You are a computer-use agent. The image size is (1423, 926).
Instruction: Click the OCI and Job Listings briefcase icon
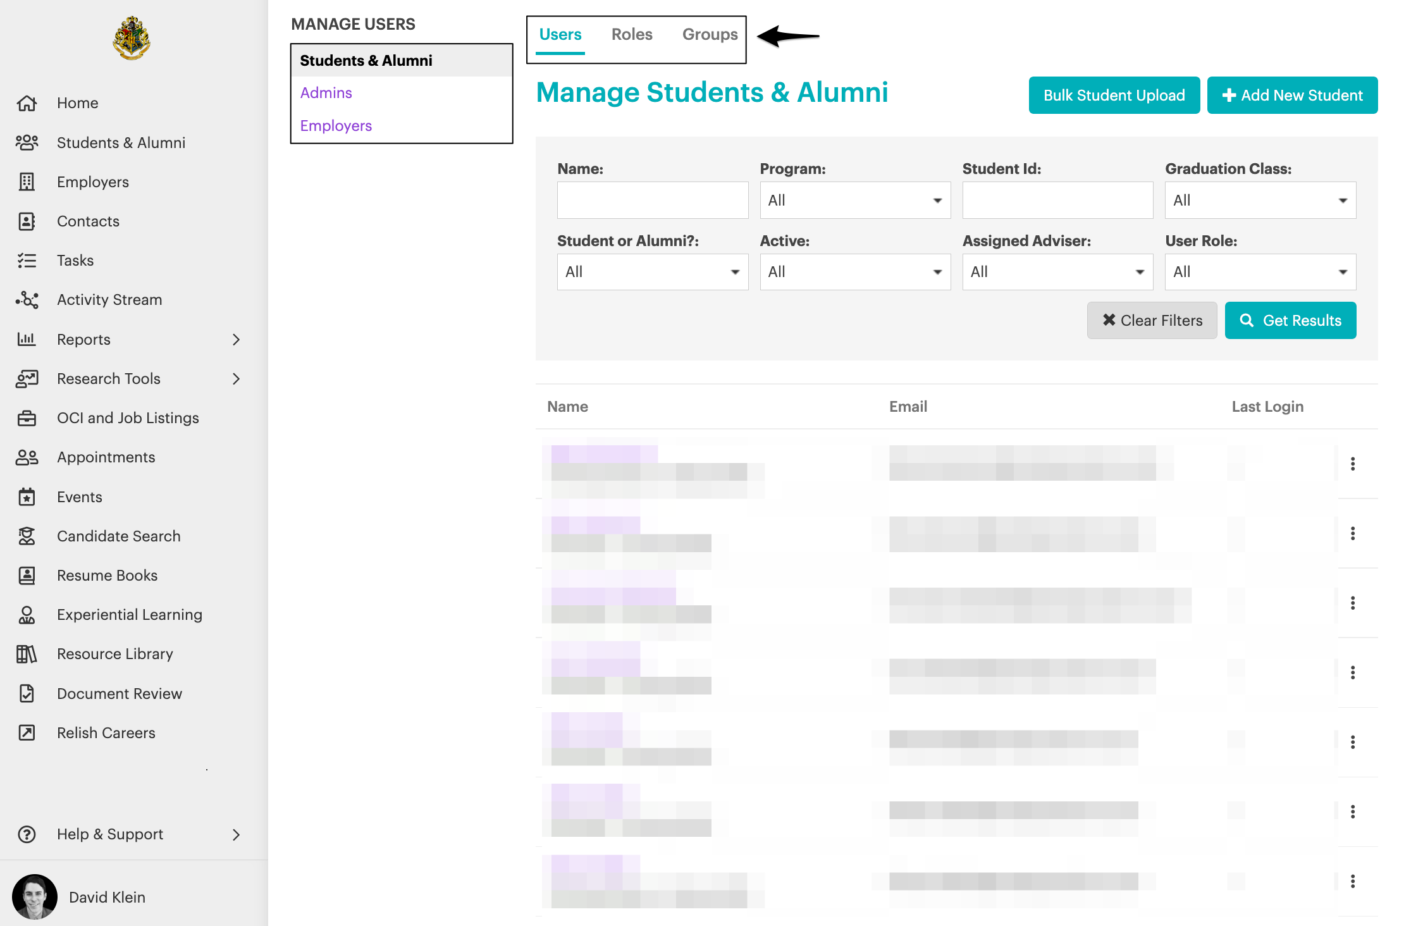27,417
